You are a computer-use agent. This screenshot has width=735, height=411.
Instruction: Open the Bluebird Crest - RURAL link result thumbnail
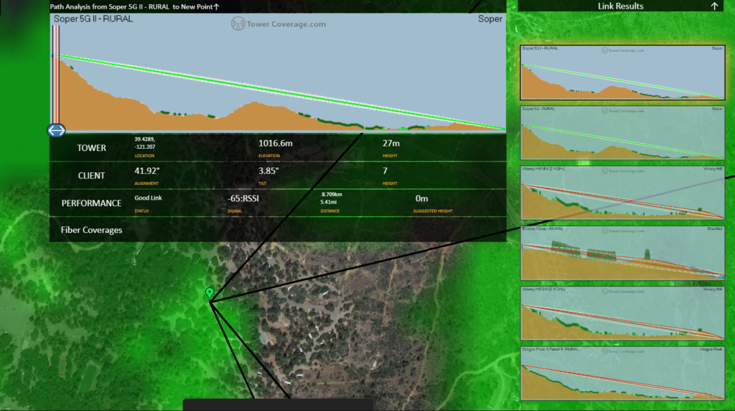[x=622, y=253]
